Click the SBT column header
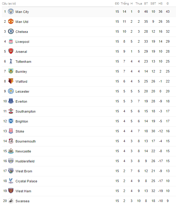Image resolution: width=176 pixels, height=205 pixels. pyautogui.click(x=153, y=4)
